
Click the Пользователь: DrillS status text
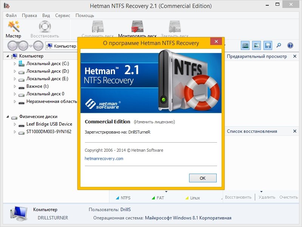coord(110,210)
